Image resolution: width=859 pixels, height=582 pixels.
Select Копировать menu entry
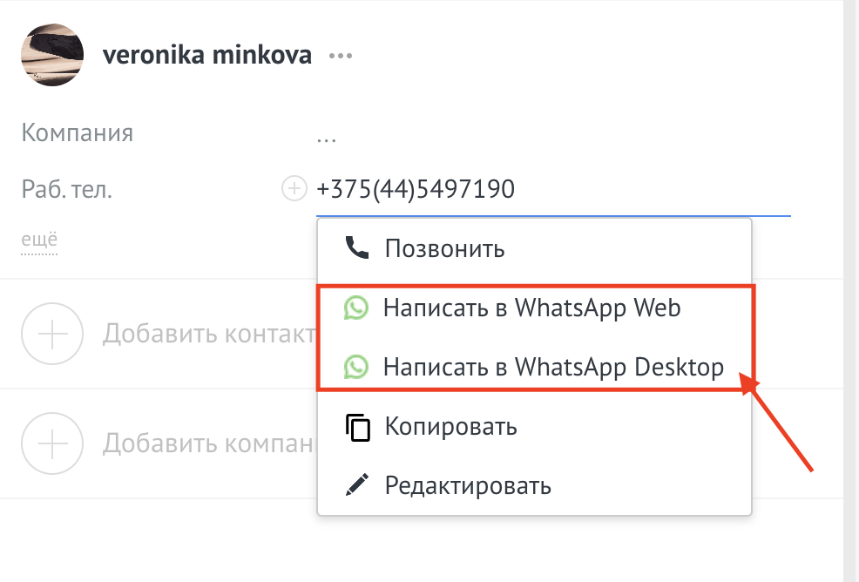pos(451,427)
